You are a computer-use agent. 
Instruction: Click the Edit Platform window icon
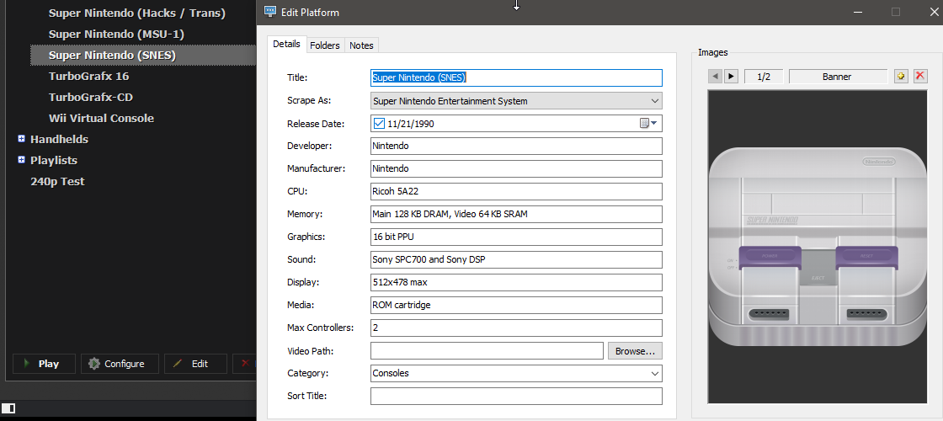(x=270, y=12)
